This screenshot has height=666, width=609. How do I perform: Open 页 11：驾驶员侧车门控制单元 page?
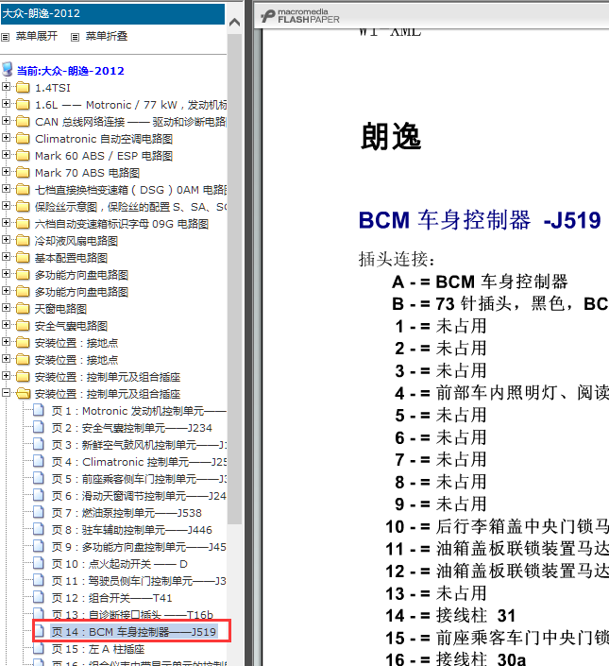pos(139,581)
